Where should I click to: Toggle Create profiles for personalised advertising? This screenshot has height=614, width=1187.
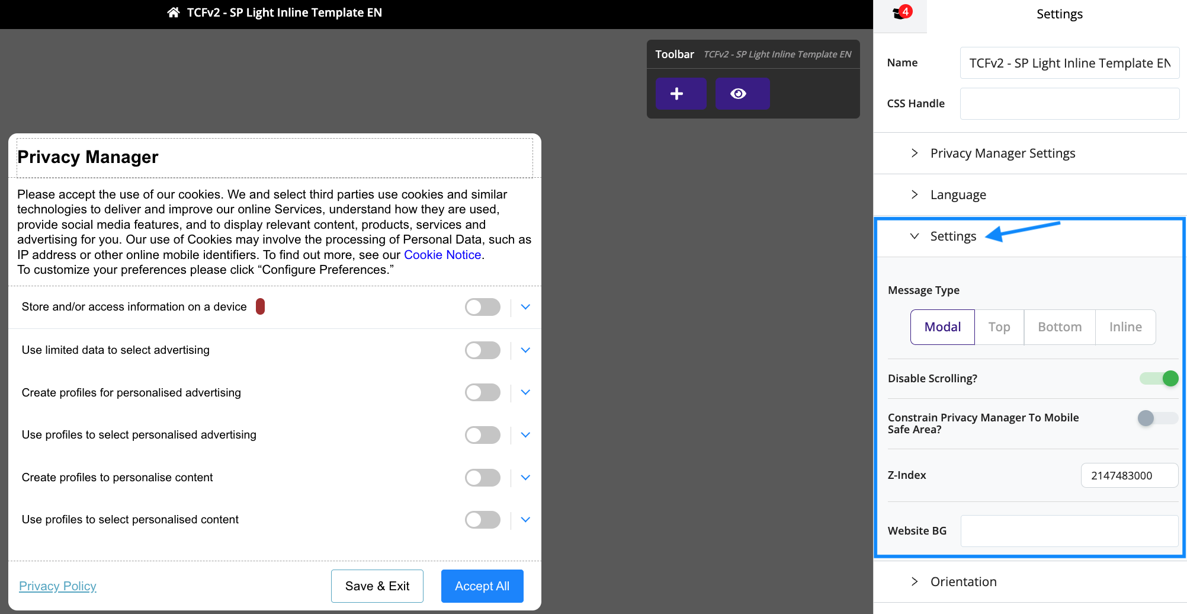tap(483, 392)
